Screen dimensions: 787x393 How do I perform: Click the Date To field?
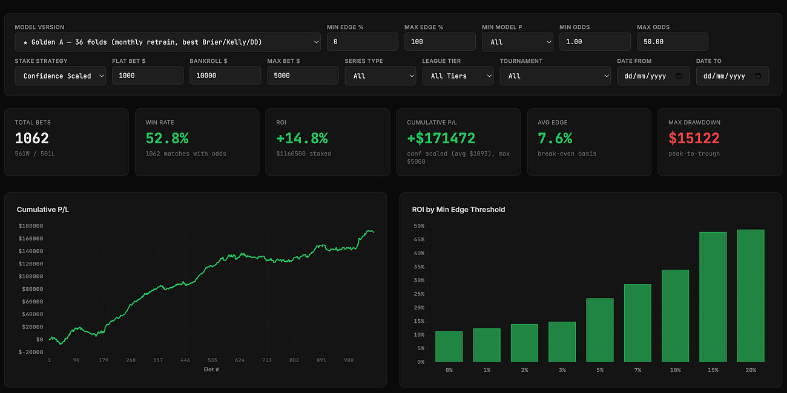pos(733,76)
